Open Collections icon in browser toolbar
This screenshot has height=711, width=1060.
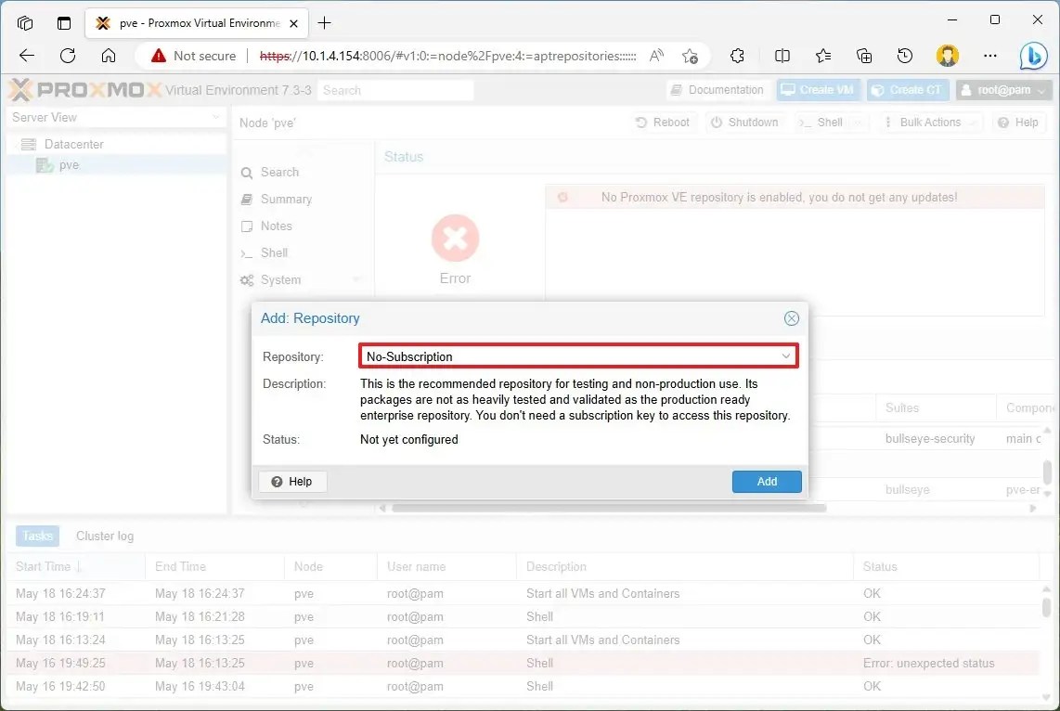click(x=864, y=56)
